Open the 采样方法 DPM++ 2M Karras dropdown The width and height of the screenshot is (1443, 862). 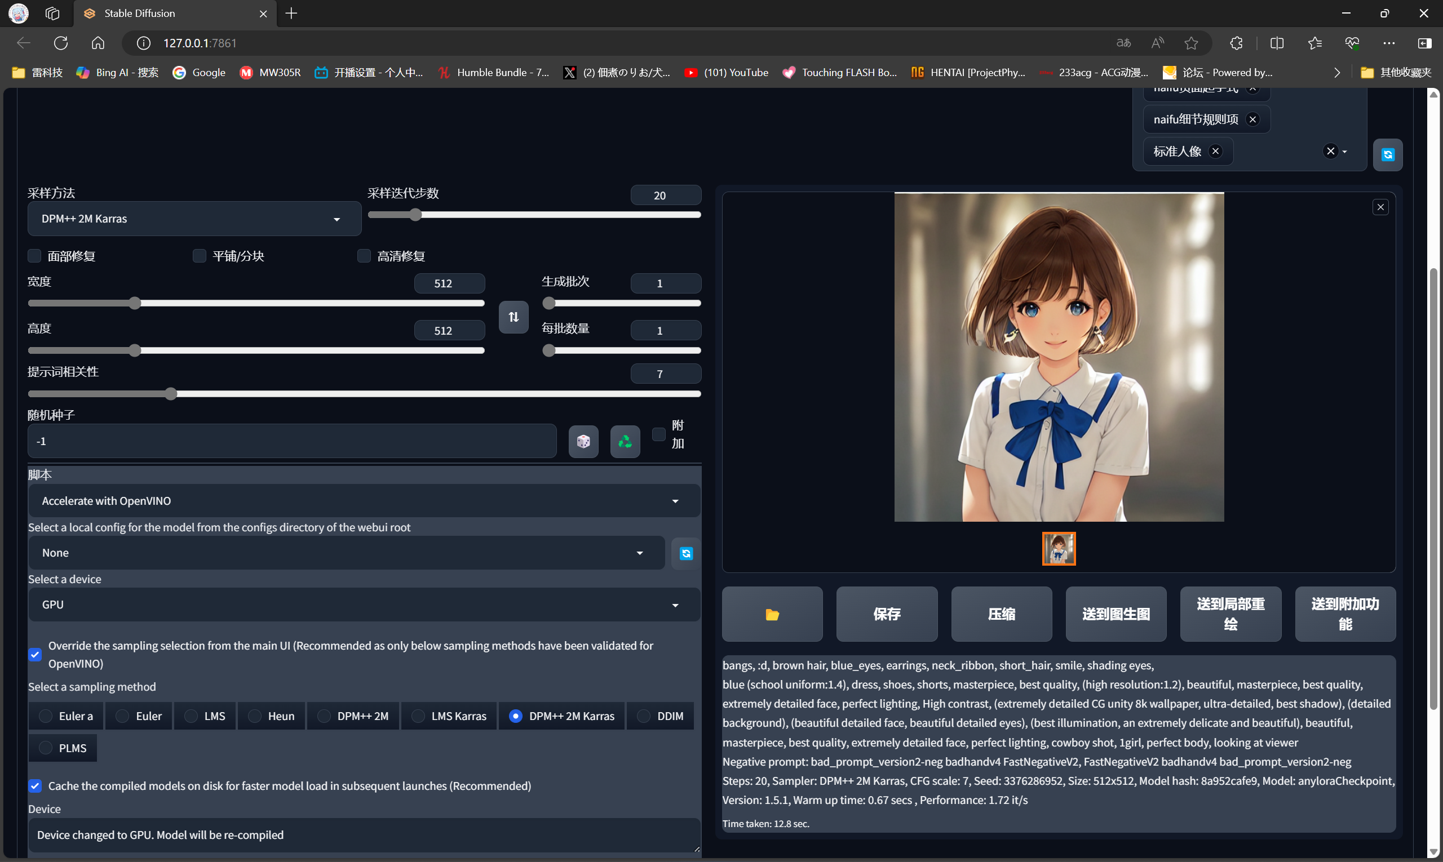pyautogui.click(x=194, y=219)
